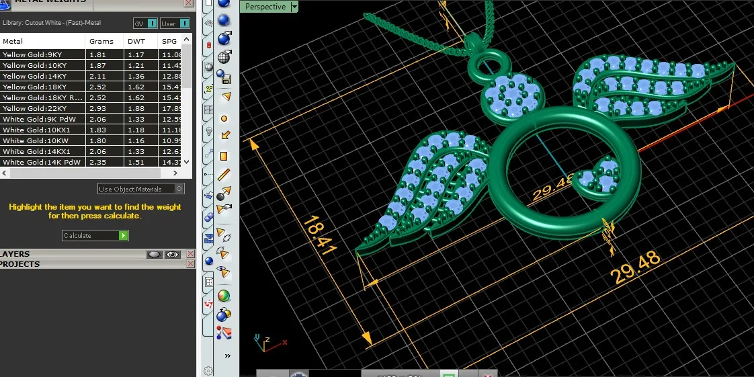Click the orange diagonal line tool
This screenshot has height=377, width=754.
point(224,174)
